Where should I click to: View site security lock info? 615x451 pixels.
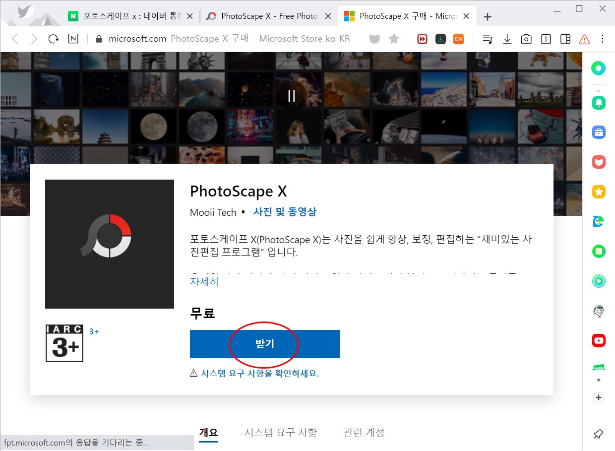98,39
